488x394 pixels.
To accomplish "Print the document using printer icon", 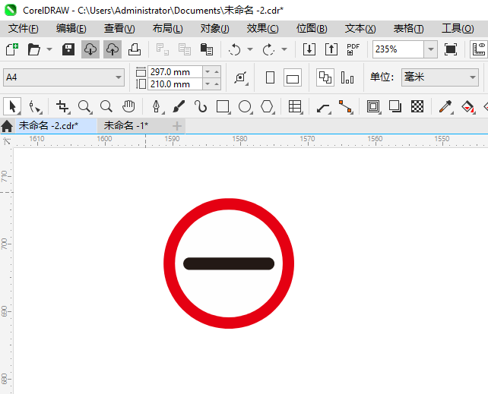I will click(135, 49).
